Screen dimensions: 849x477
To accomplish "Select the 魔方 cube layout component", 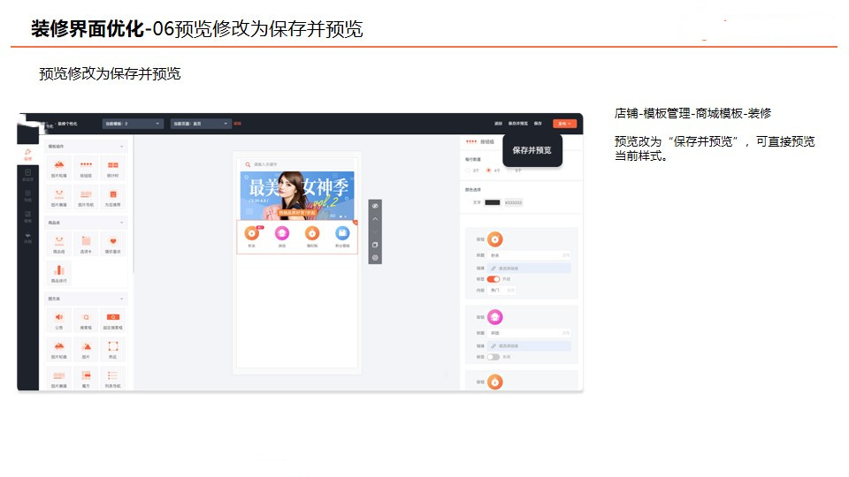I will coord(86,378).
